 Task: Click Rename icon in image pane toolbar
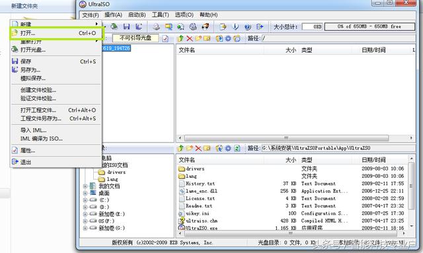click(x=207, y=38)
